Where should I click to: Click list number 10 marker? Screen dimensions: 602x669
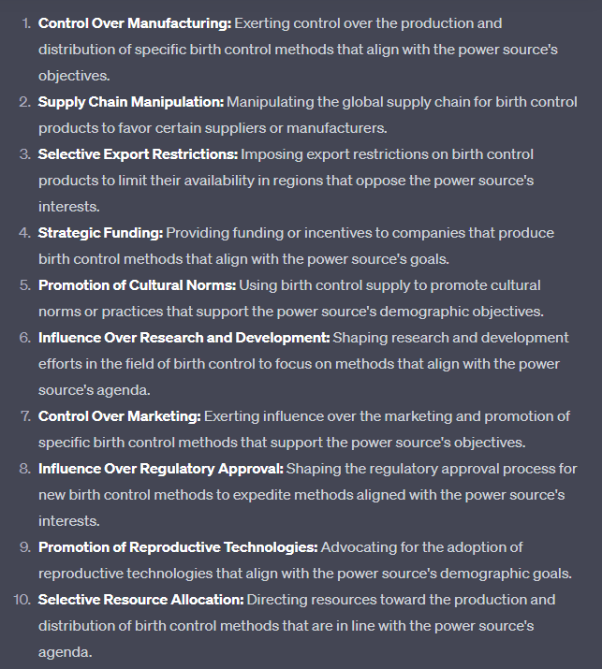(x=22, y=599)
